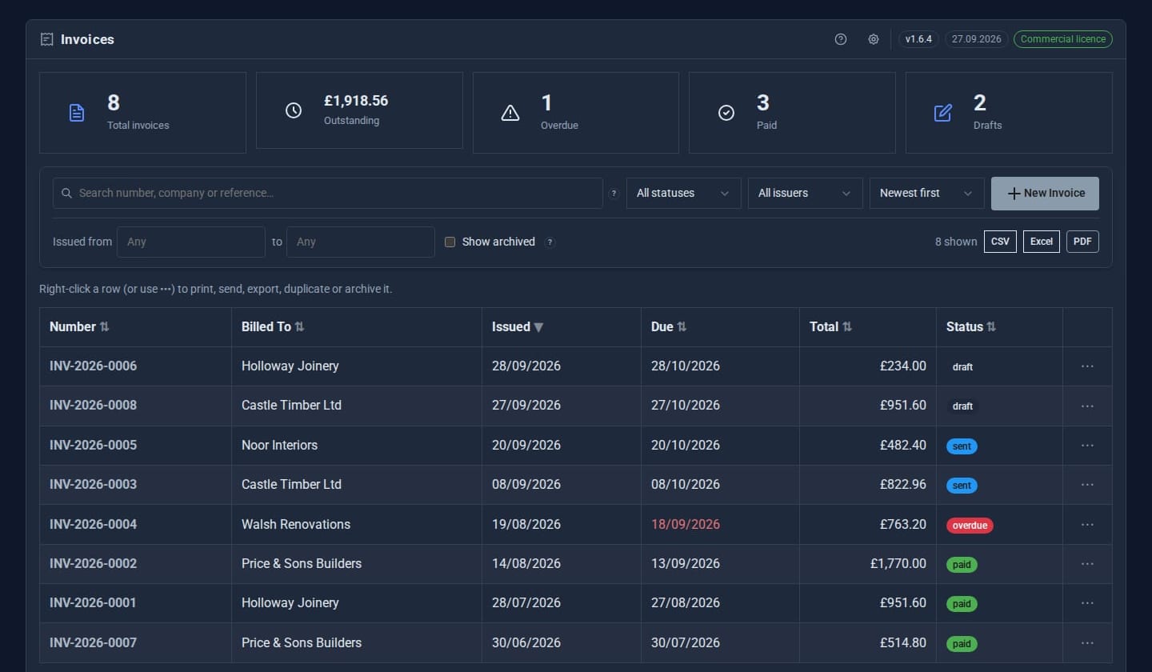Click the Show archived help icon

coord(550,242)
